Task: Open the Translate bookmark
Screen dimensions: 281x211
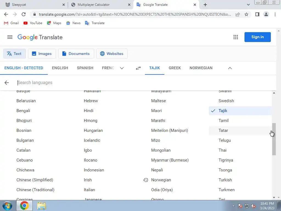Action: [x=95, y=23]
